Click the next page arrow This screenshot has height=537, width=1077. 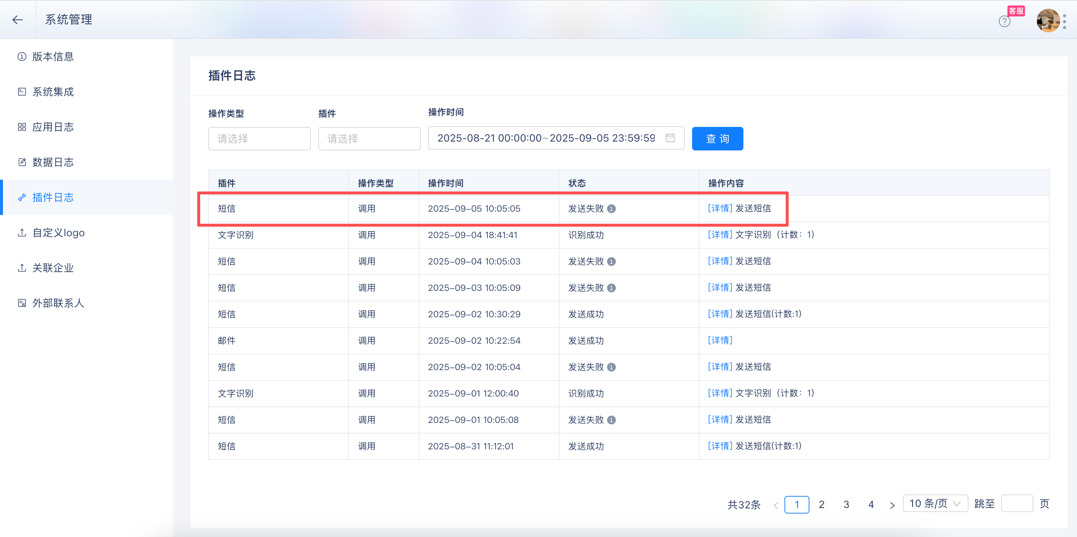[x=892, y=505]
